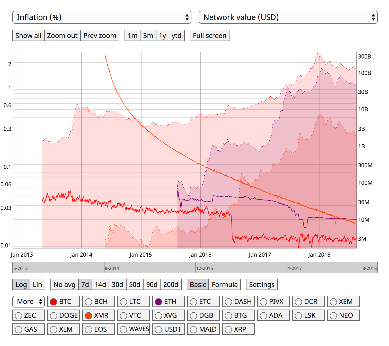Screen dimensions: 389x346
Task: Toggle the DOGE coin series
Action: coord(64,315)
